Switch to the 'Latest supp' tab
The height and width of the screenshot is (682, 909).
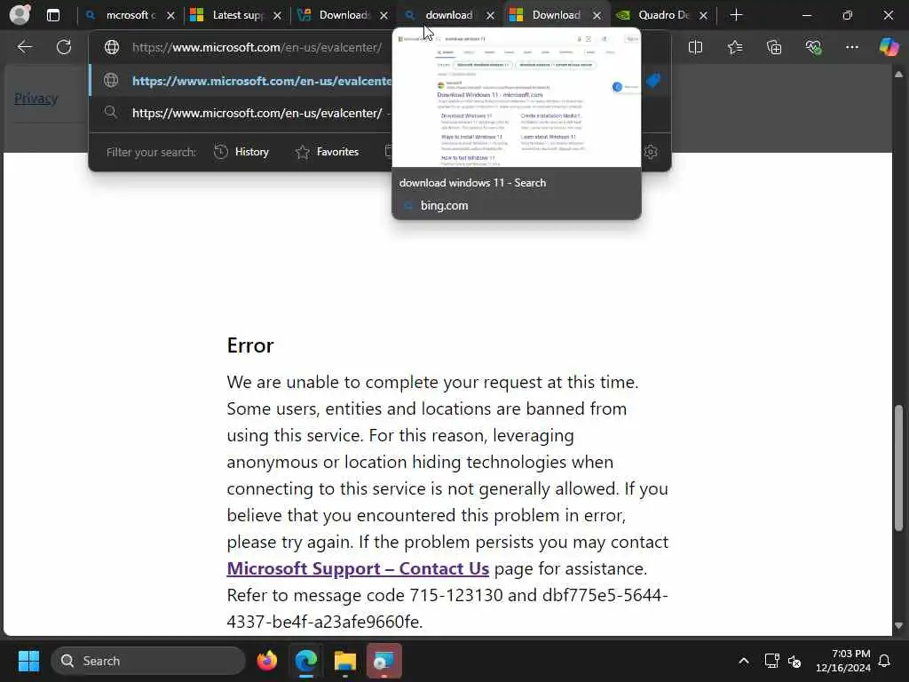coord(238,15)
